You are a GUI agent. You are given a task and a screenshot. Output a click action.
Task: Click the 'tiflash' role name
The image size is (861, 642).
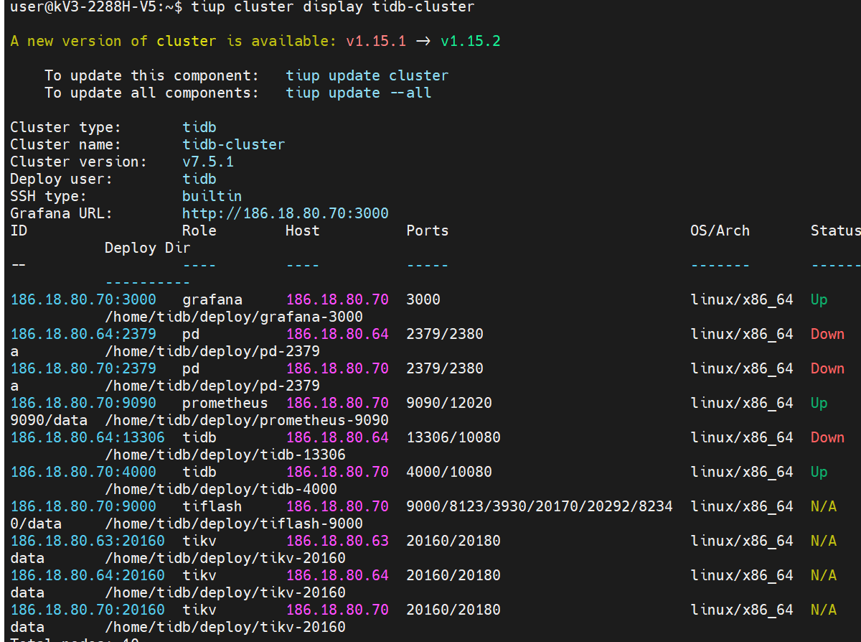[212, 506]
